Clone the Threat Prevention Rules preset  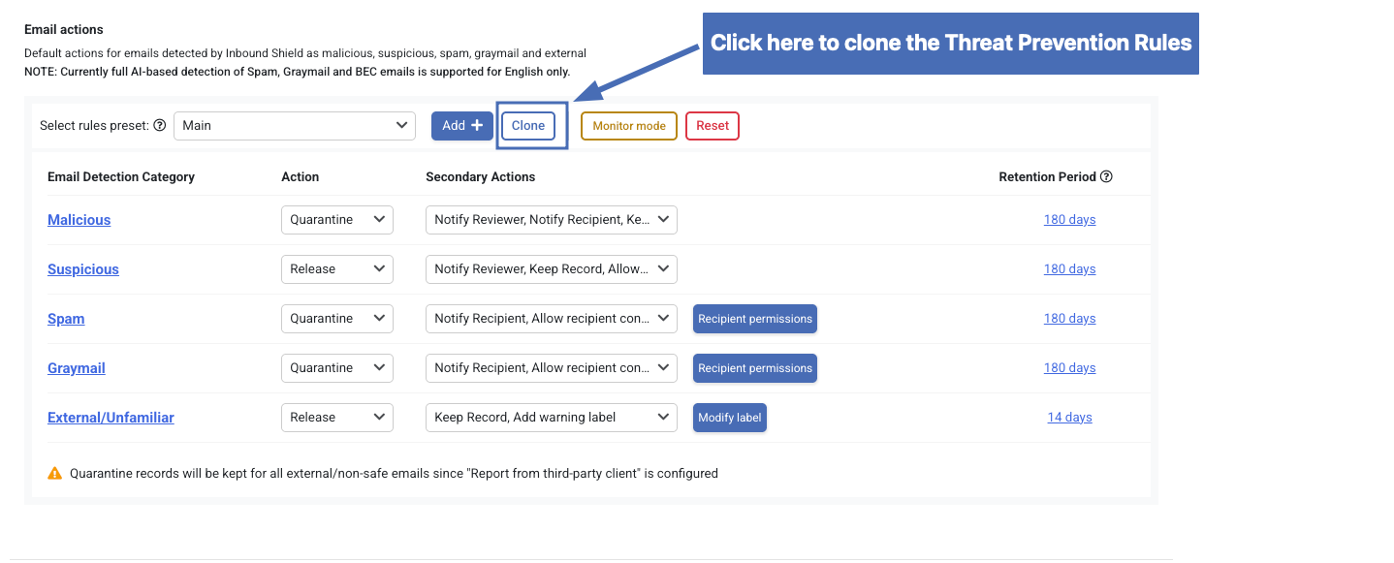(x=528, y=126)
